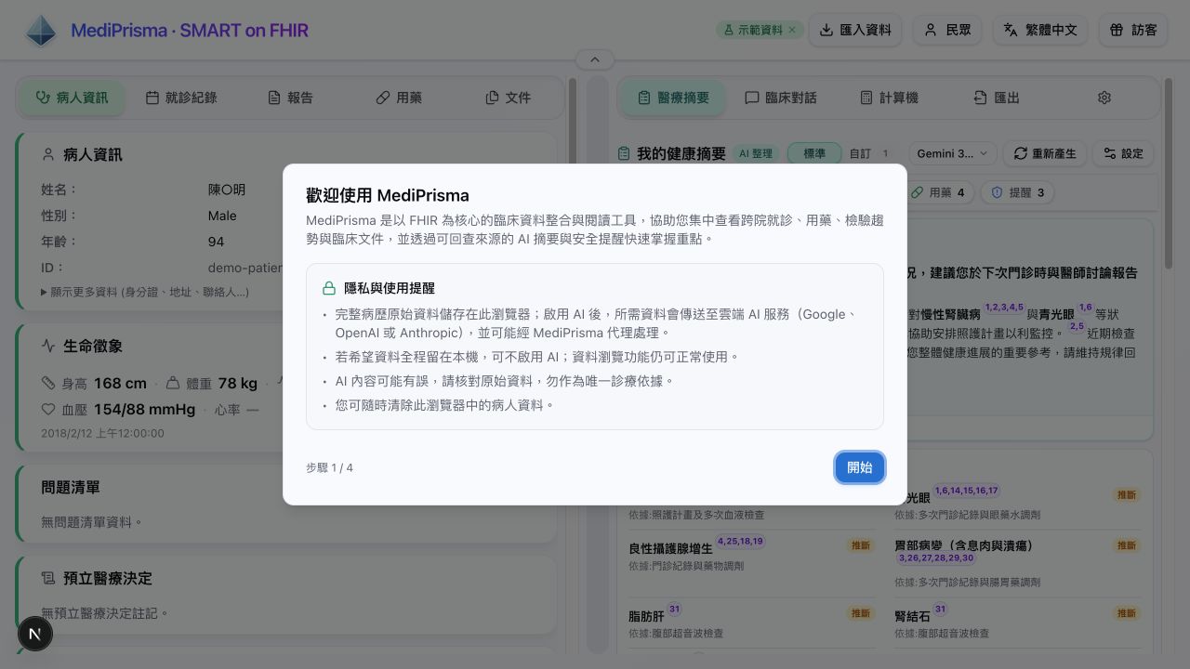Click the 推斷 badge in 胃部病變 row

[x=1126, y=545]
